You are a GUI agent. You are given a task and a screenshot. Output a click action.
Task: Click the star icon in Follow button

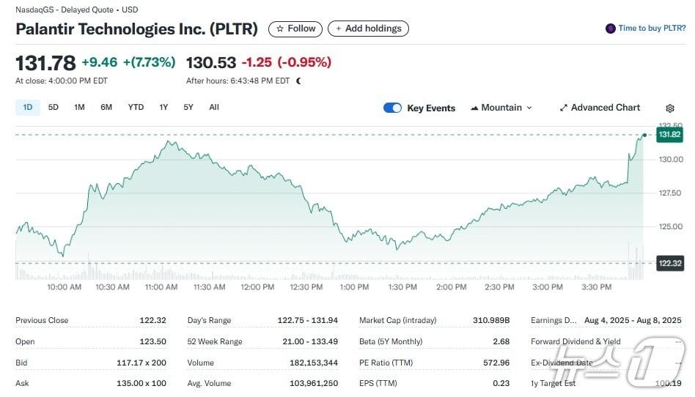(280, 29)
